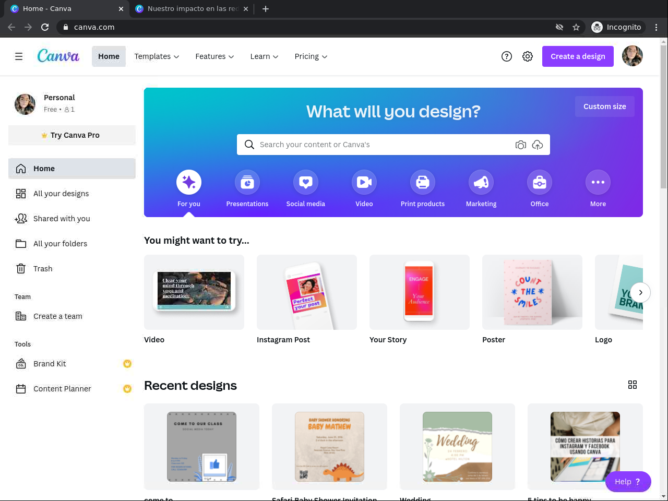This screenshot has width=668, height=501.
Task: Open Home in the left sidebar
Action: click(72, 169)
